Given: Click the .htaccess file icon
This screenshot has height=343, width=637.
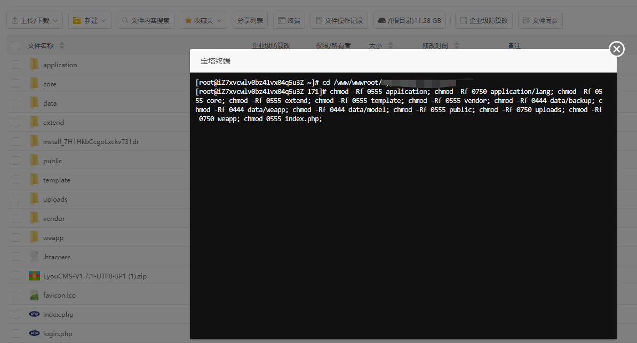Looking at the screenshot, I should click(x=34, y=257).
